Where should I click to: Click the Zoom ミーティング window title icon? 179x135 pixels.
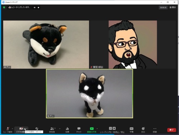(x=4, y=2)
